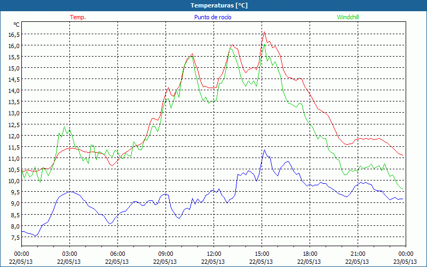Click the blue dew point peak near 15:00
This screenshot has height=267, width=427.
coord(264,150)
